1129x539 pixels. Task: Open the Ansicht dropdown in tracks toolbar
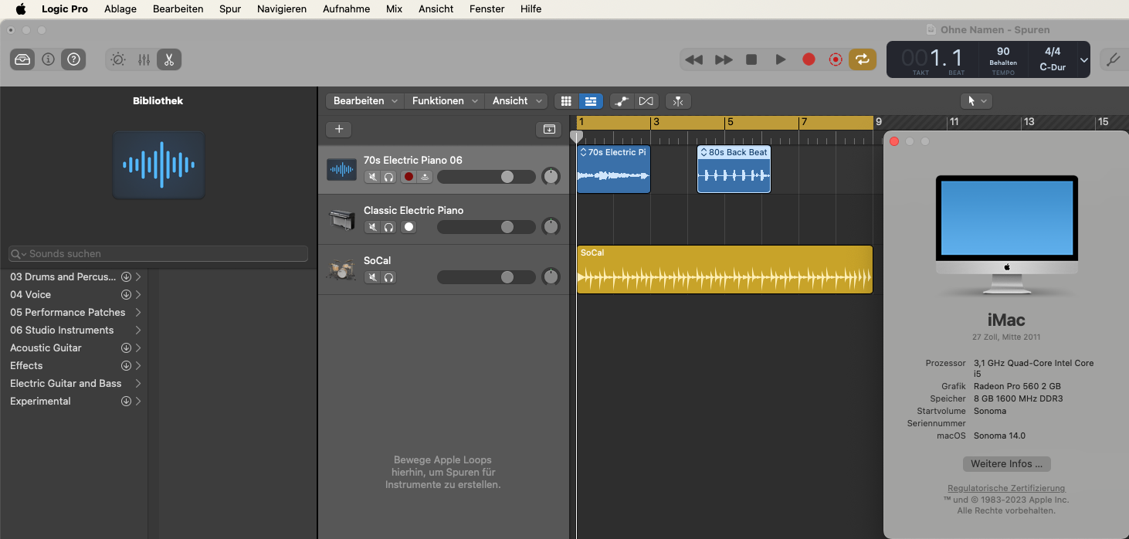(516, 101)
